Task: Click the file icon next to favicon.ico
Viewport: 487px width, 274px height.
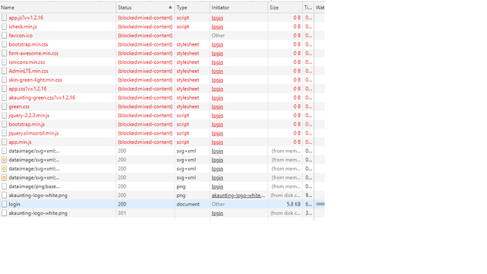Action: point(4,36)
